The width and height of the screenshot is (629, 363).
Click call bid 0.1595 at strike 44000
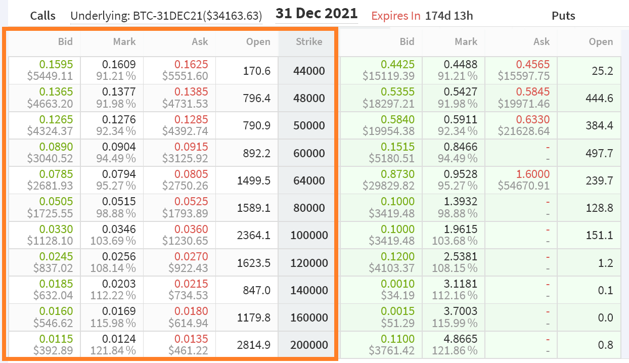[x=56, y=65]
